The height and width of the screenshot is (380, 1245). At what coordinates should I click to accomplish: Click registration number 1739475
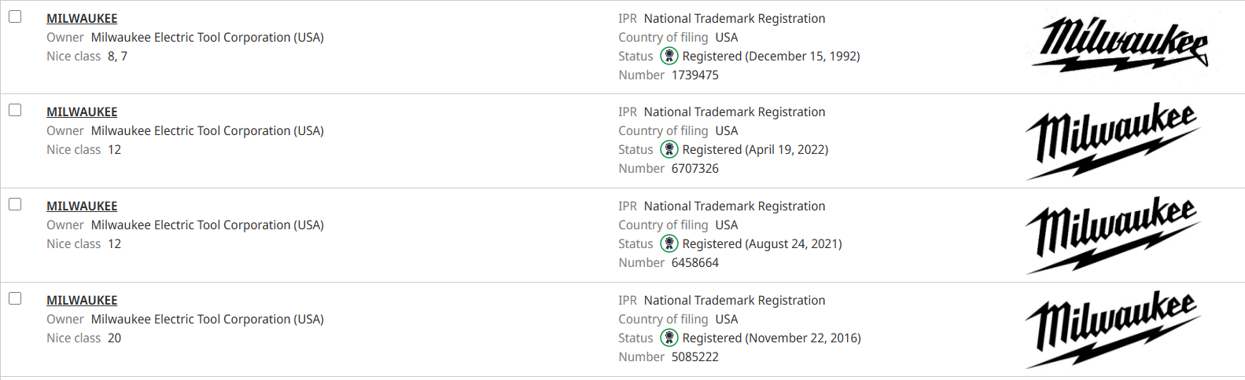694,75
